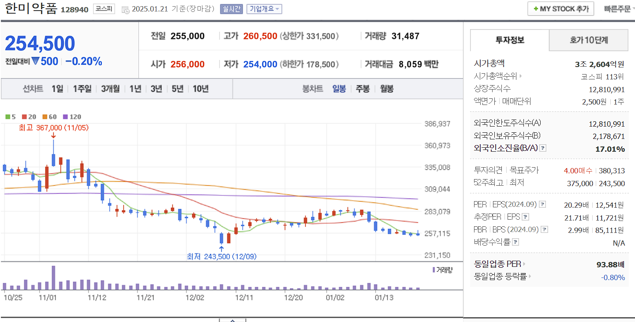Click the 외국인소진율(B/A) help icon
635x322 pixels.
coord(542,148)
